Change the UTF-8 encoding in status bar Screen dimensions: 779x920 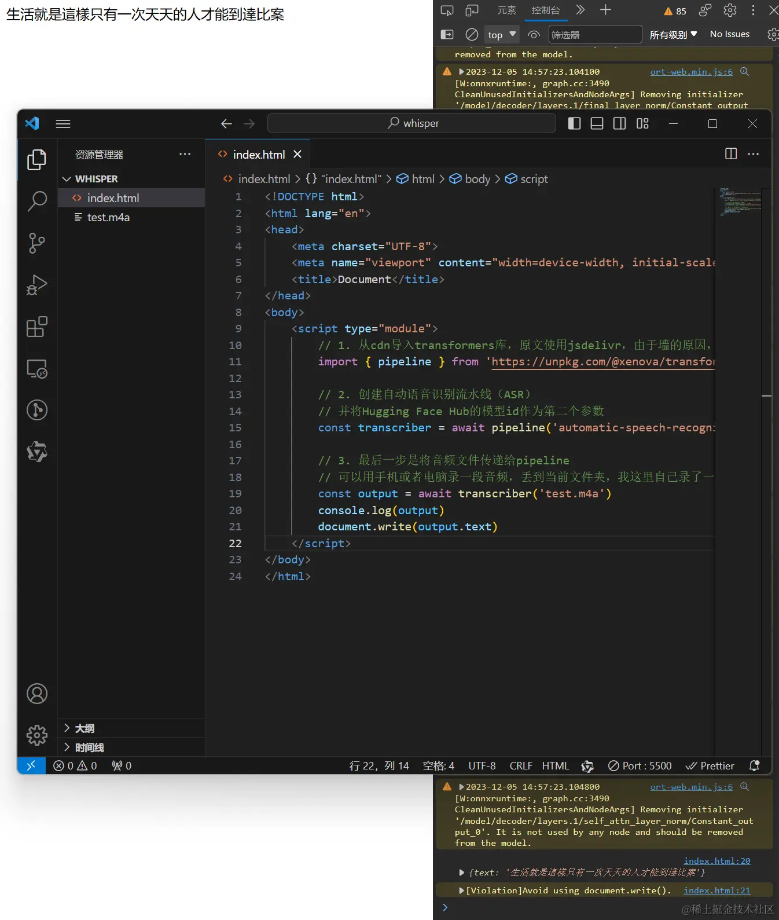point(482,765)
